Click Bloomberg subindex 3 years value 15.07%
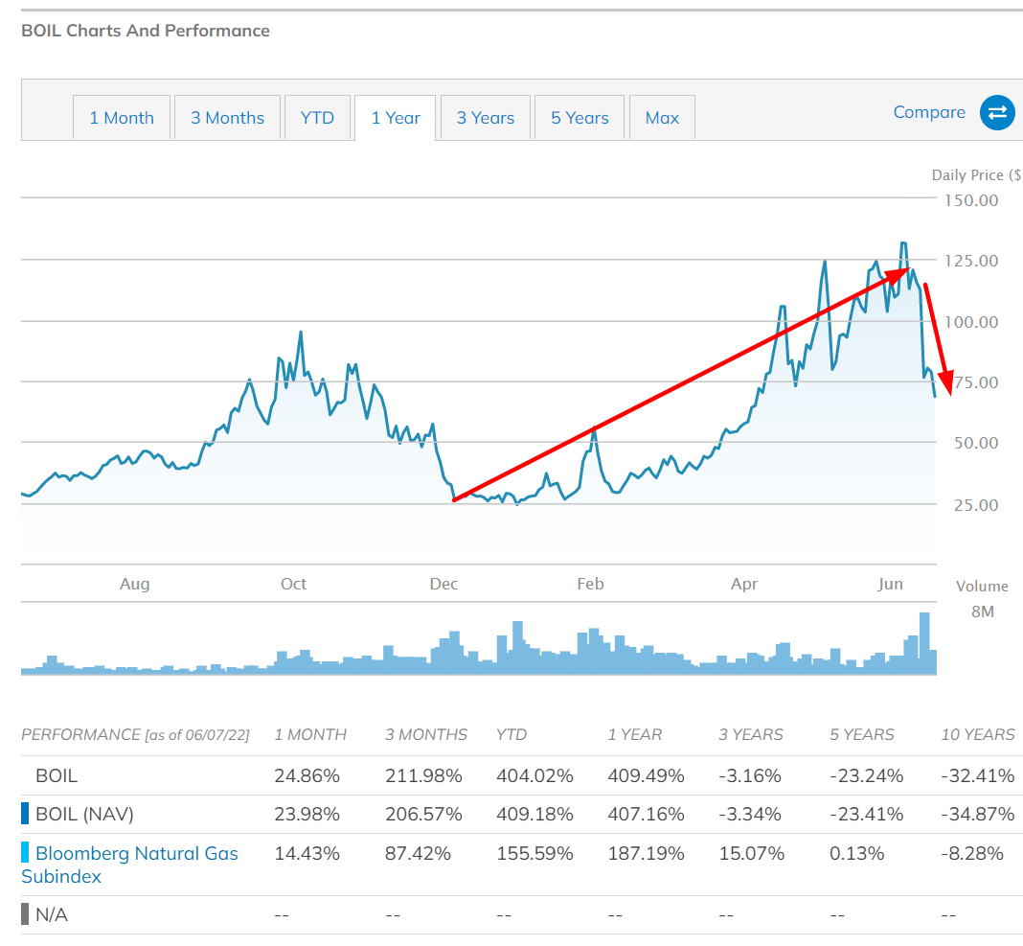 [x=751, y=853]
